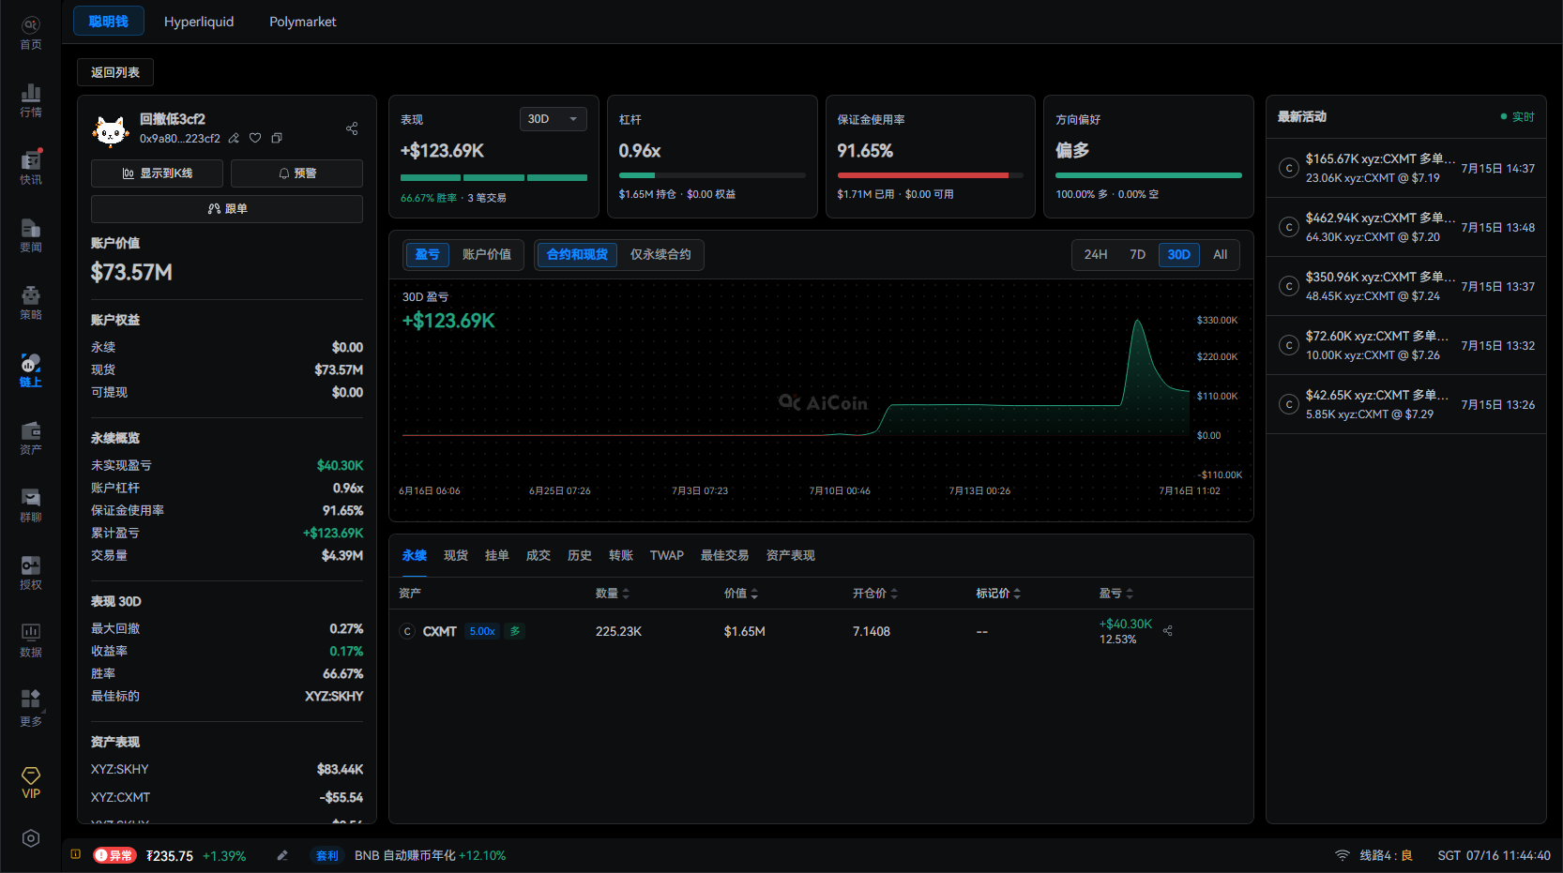Open the settings hexagon icon in sidebar
This screenshot has height=873, width=1563.
[31, 838]
